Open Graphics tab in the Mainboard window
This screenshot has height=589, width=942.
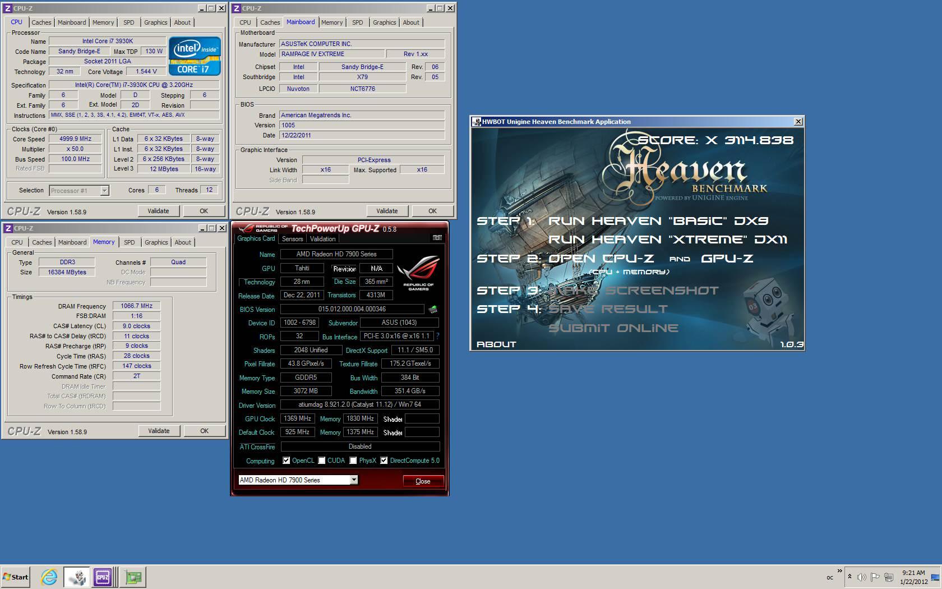coord(385,22)
